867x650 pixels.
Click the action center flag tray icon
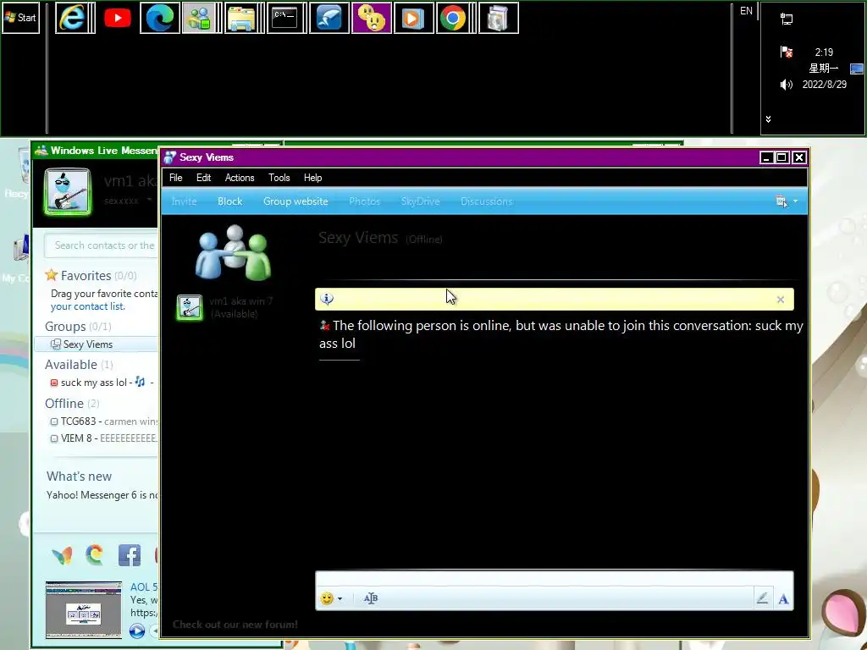pyautogui.click(x=786, y=52)
